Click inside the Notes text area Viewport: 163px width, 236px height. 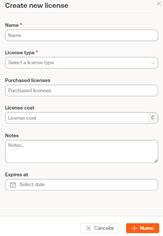81,152
